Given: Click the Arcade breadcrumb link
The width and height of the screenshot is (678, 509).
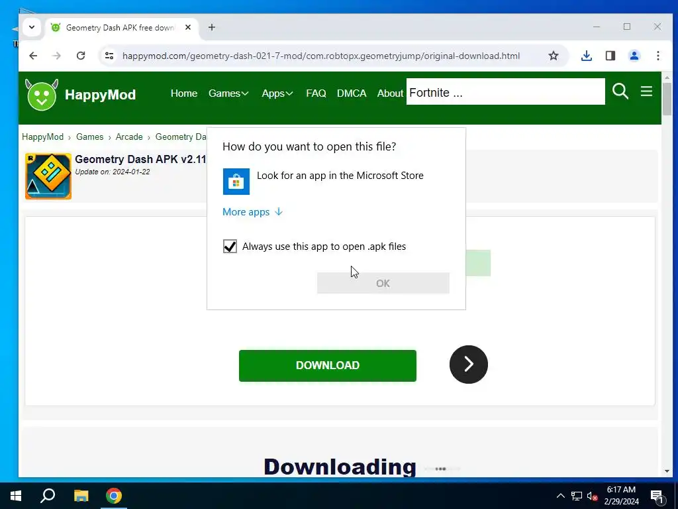Looking at the screenshot, I should [x=129, y=137].
